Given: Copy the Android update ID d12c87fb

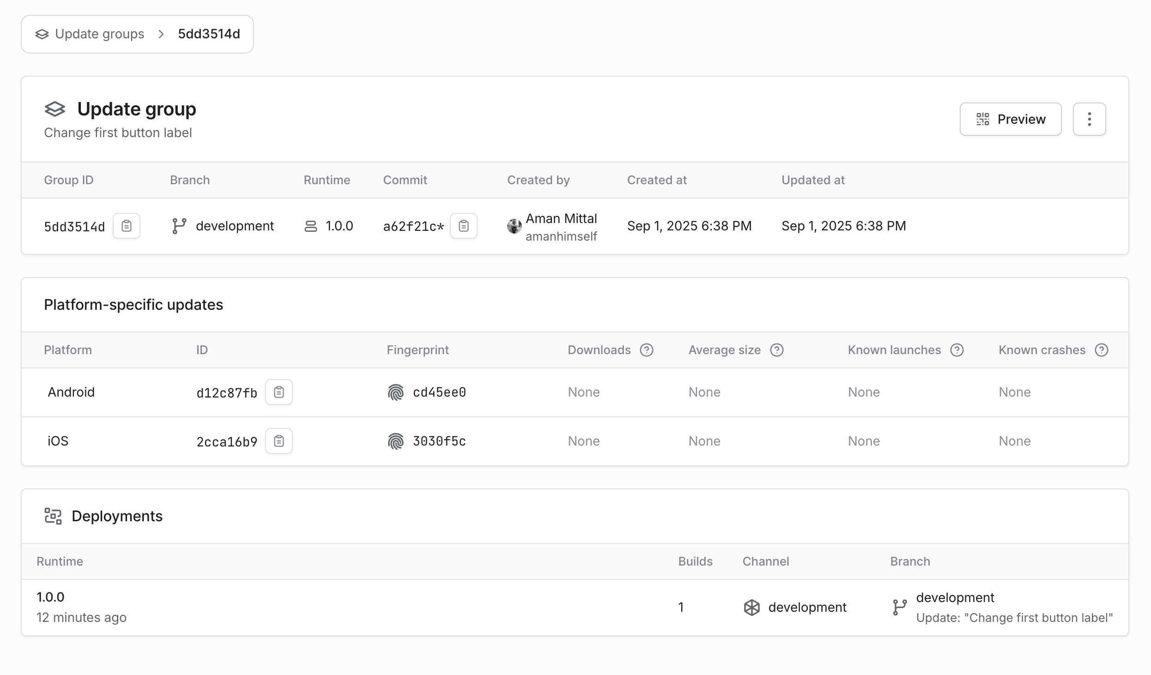Looking at the screenshot, I should tap(279, 392).
